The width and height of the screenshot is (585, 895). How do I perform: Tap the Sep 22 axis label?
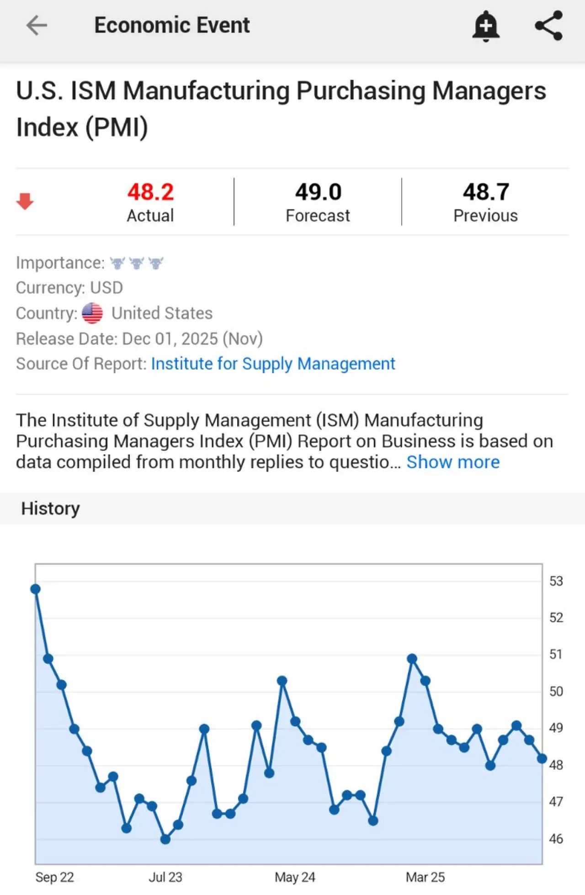tap(54, 878)
